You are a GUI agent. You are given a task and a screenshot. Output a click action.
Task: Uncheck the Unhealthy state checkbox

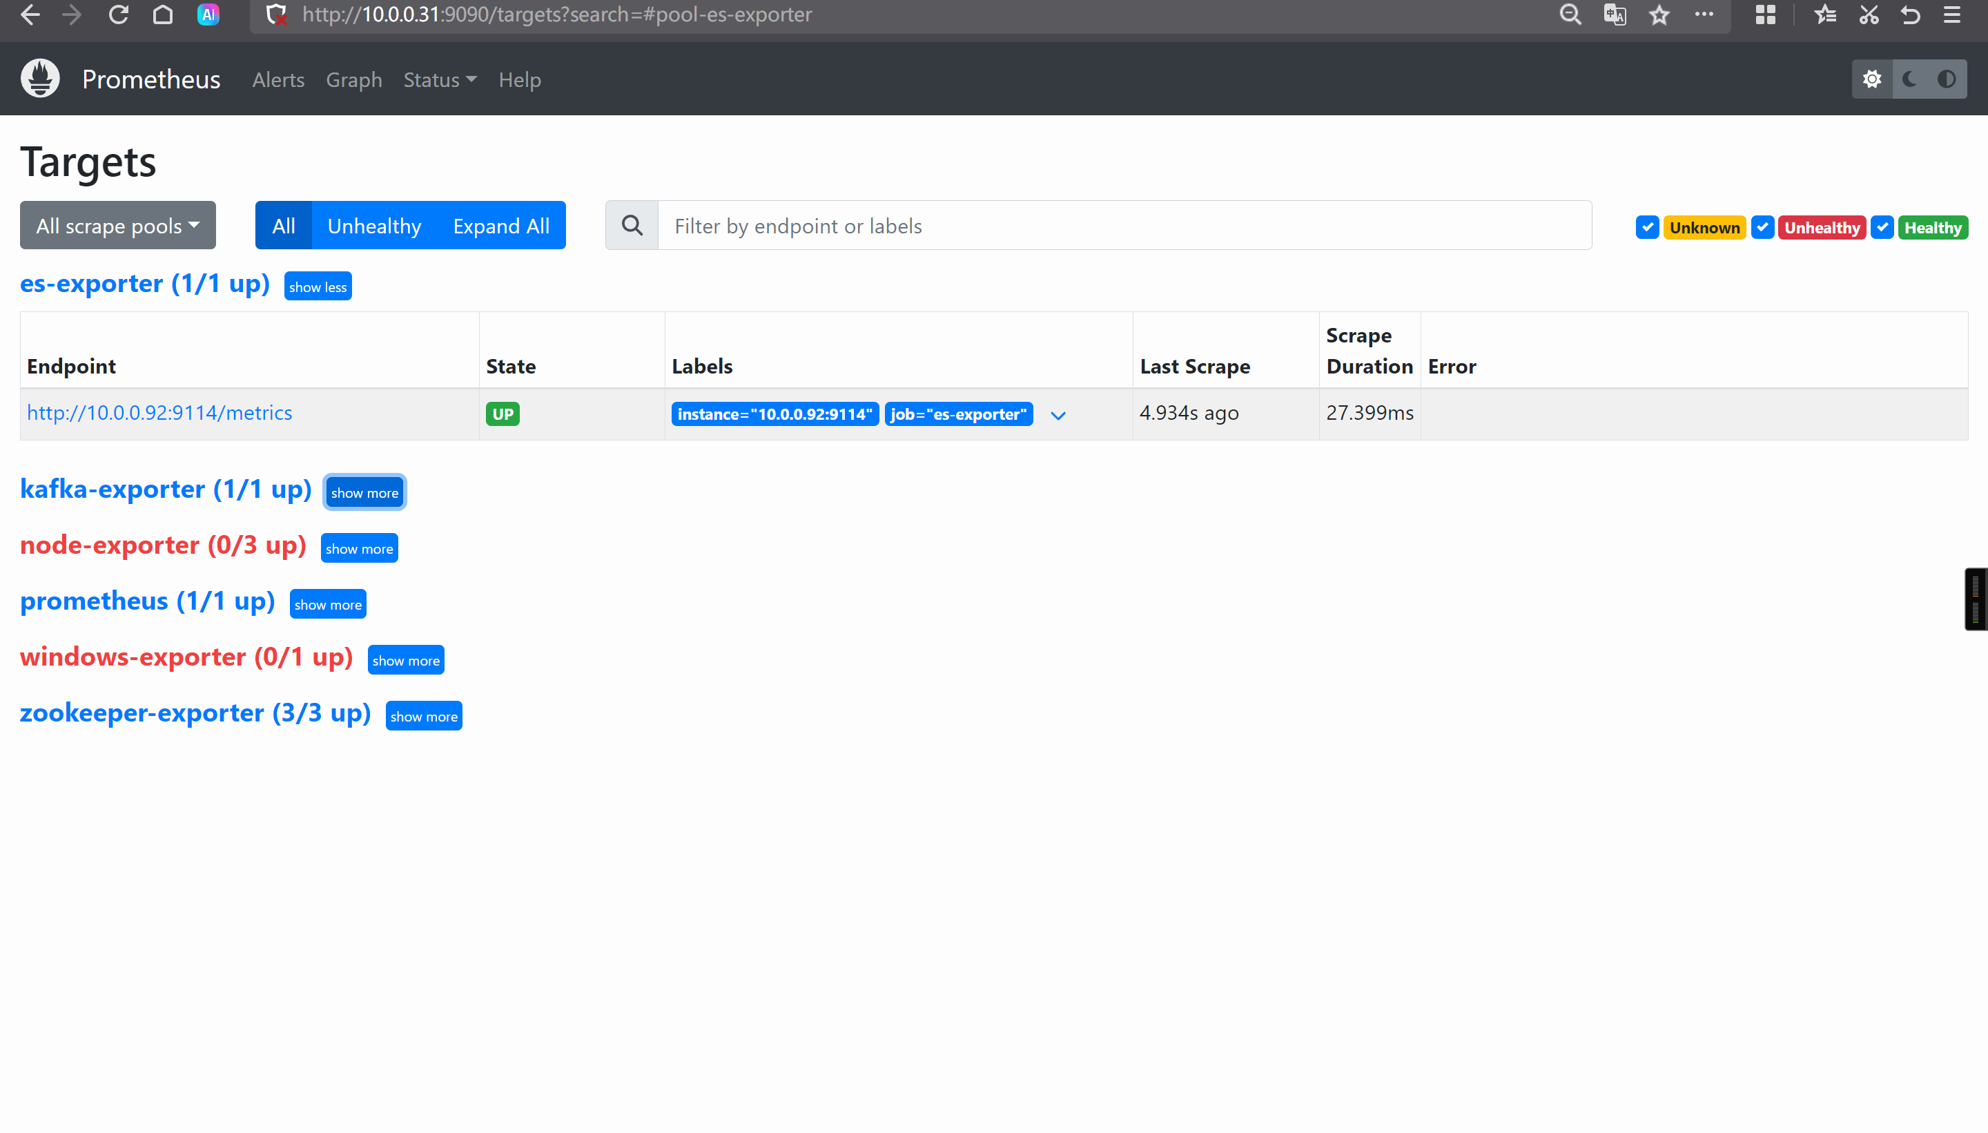coord(1762,227)
